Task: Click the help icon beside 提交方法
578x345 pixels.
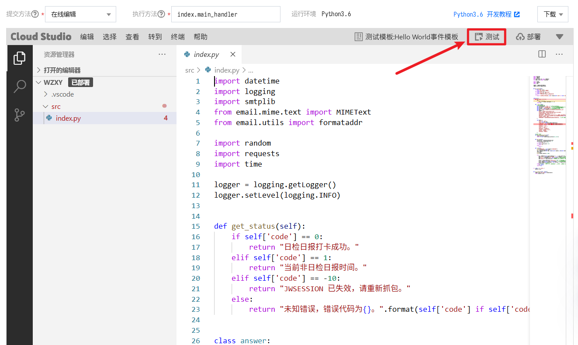Action: pyautogui.click(x=35, y=14)
